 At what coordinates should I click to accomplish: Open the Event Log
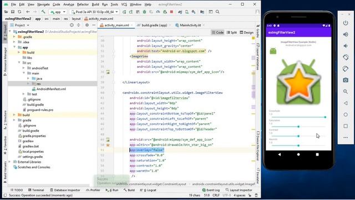click(211, 190)
